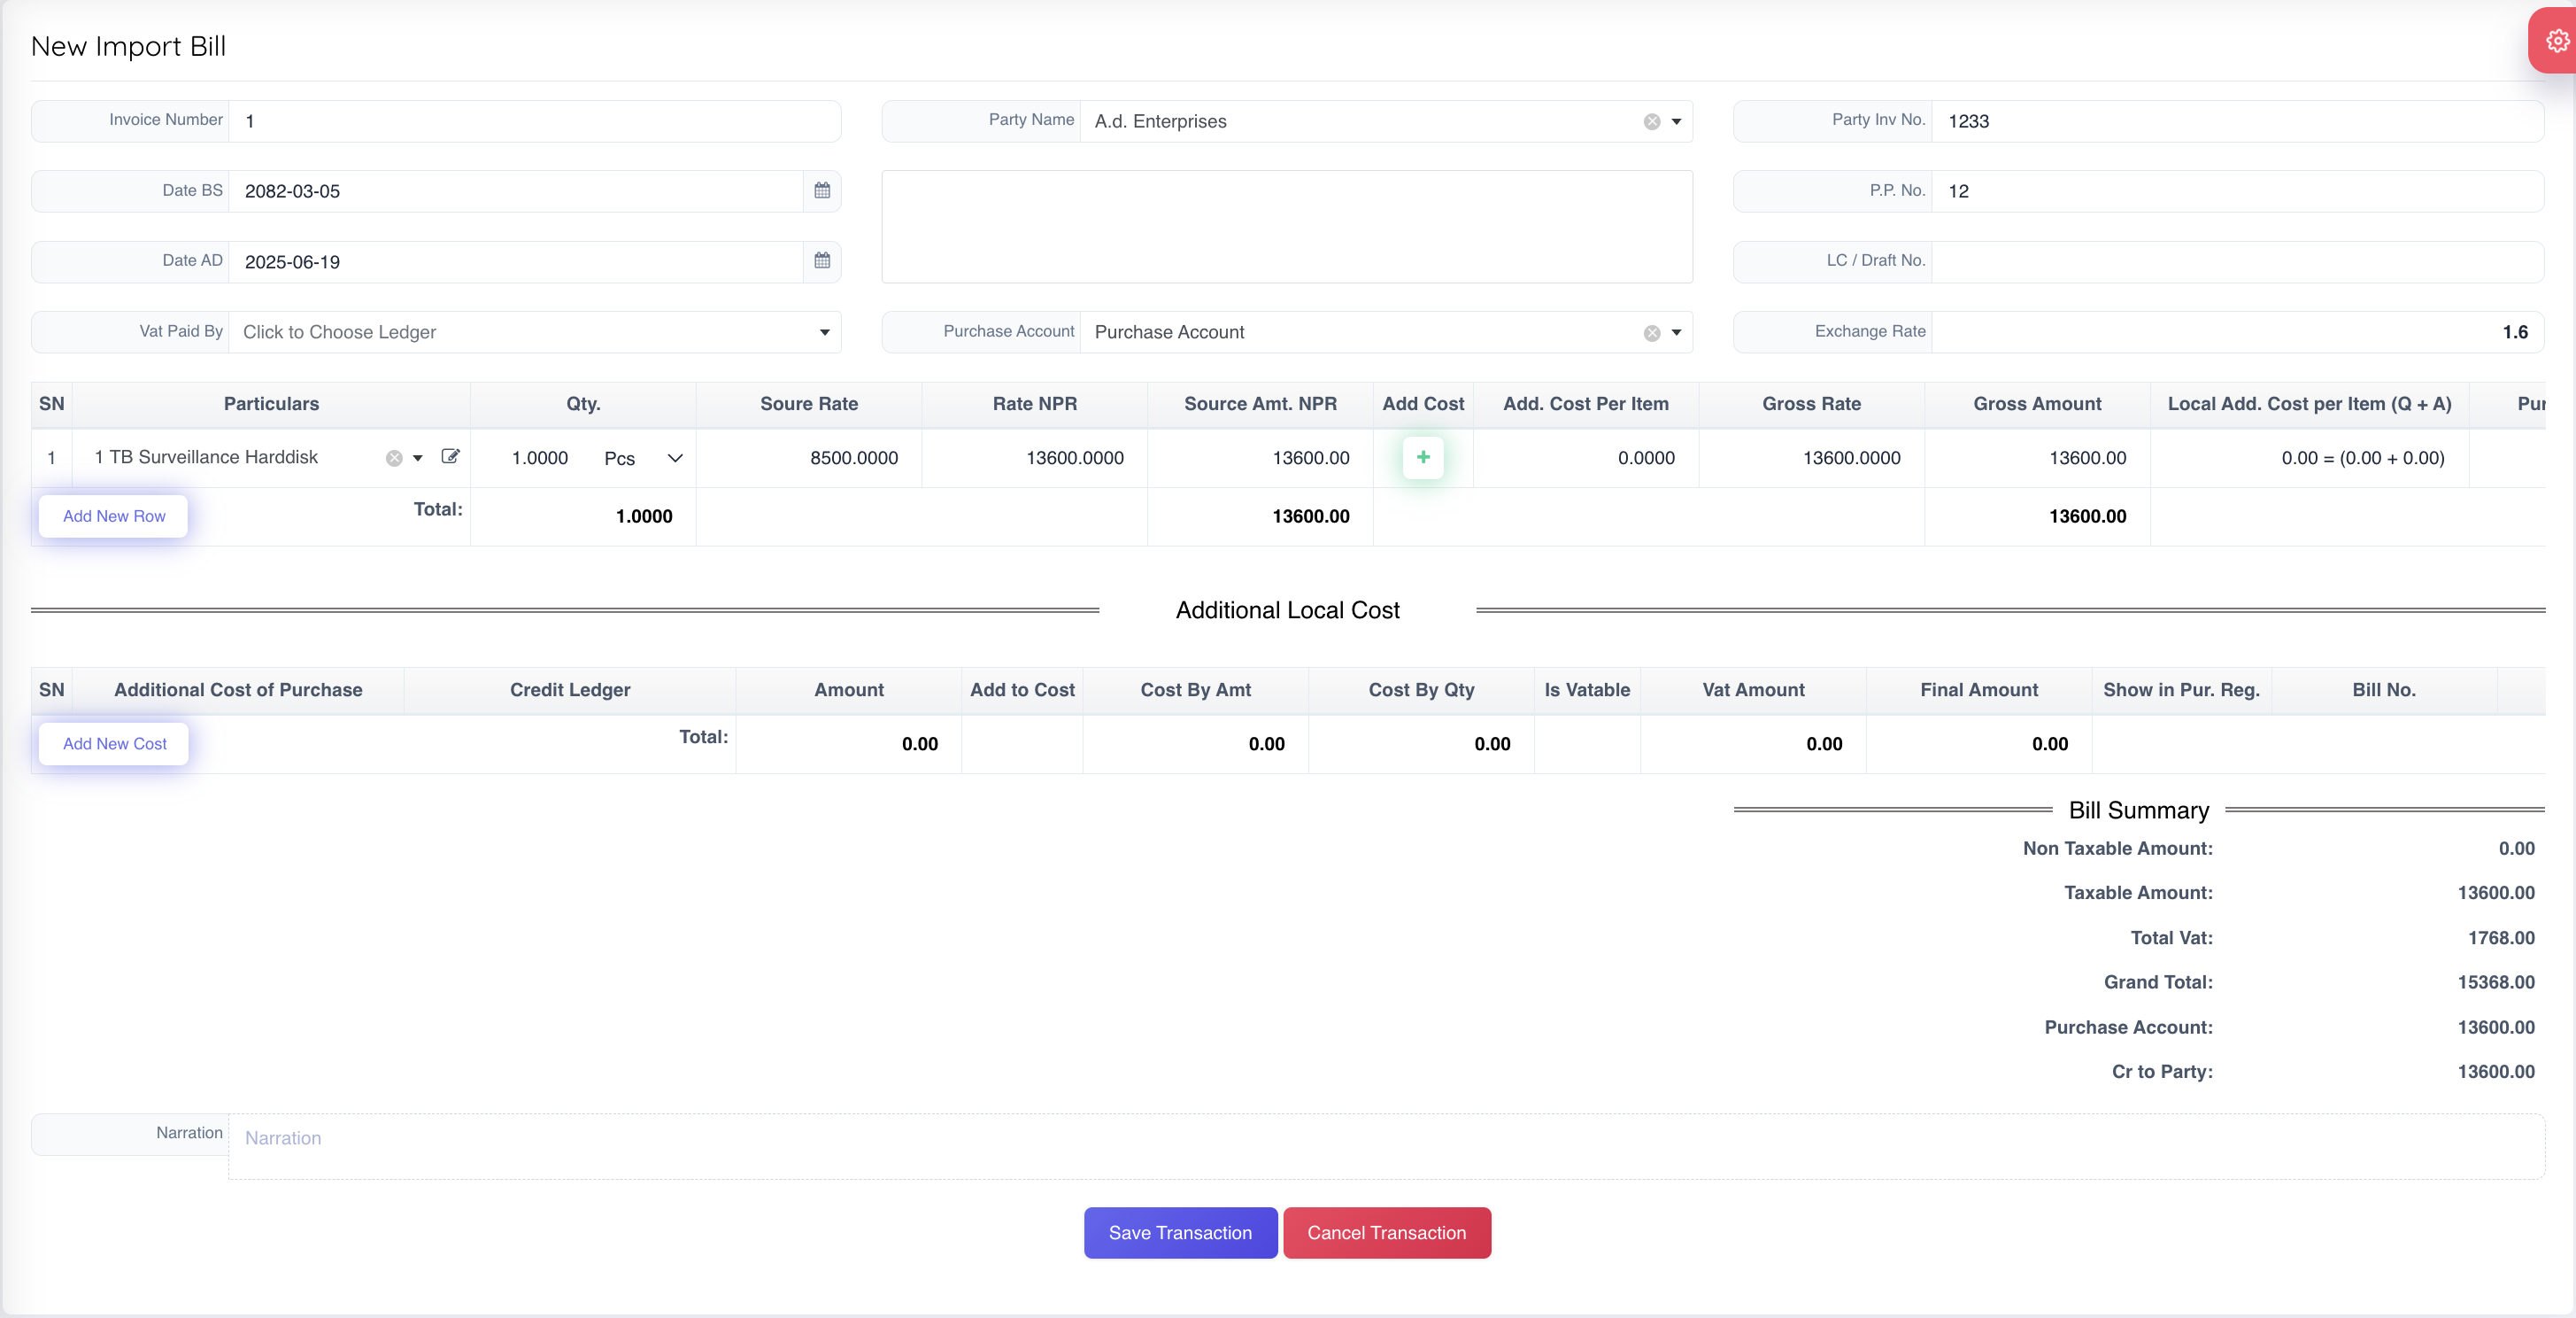Expand the Party Name dropdown
This screenshot has width=2576, height=1318.
(1677, 122)
